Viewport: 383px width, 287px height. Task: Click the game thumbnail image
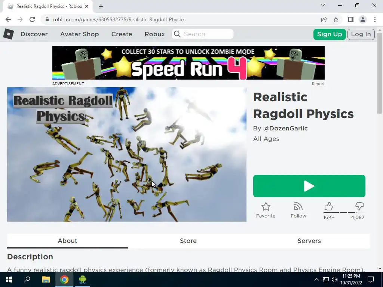click(x=127, y=154)
